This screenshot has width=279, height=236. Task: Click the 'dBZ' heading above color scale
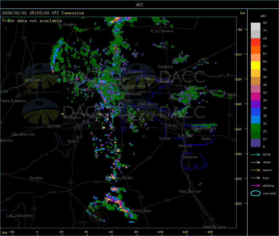tap(263, 16)
